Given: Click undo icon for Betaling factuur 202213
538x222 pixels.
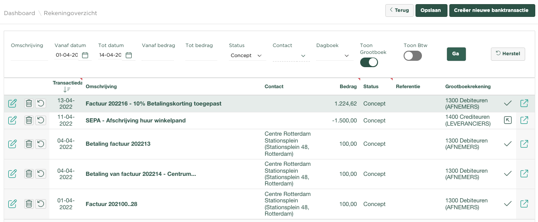Looking at the screenshot, I should [x=41, y=144].
